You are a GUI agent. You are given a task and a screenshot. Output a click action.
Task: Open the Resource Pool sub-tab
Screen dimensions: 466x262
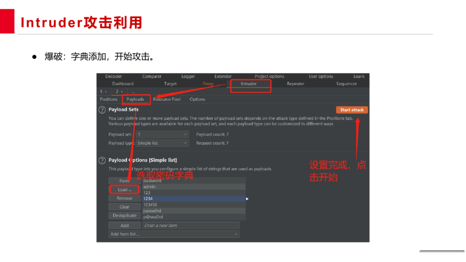point(167,99)
